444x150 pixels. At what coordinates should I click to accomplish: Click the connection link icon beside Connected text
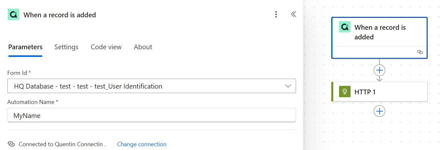click(x=11, y=144)
